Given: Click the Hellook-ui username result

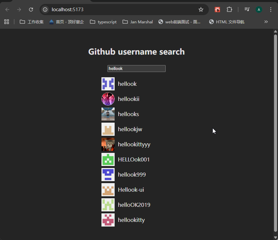Looking at the screenshot, I should [x=131, y=190].
